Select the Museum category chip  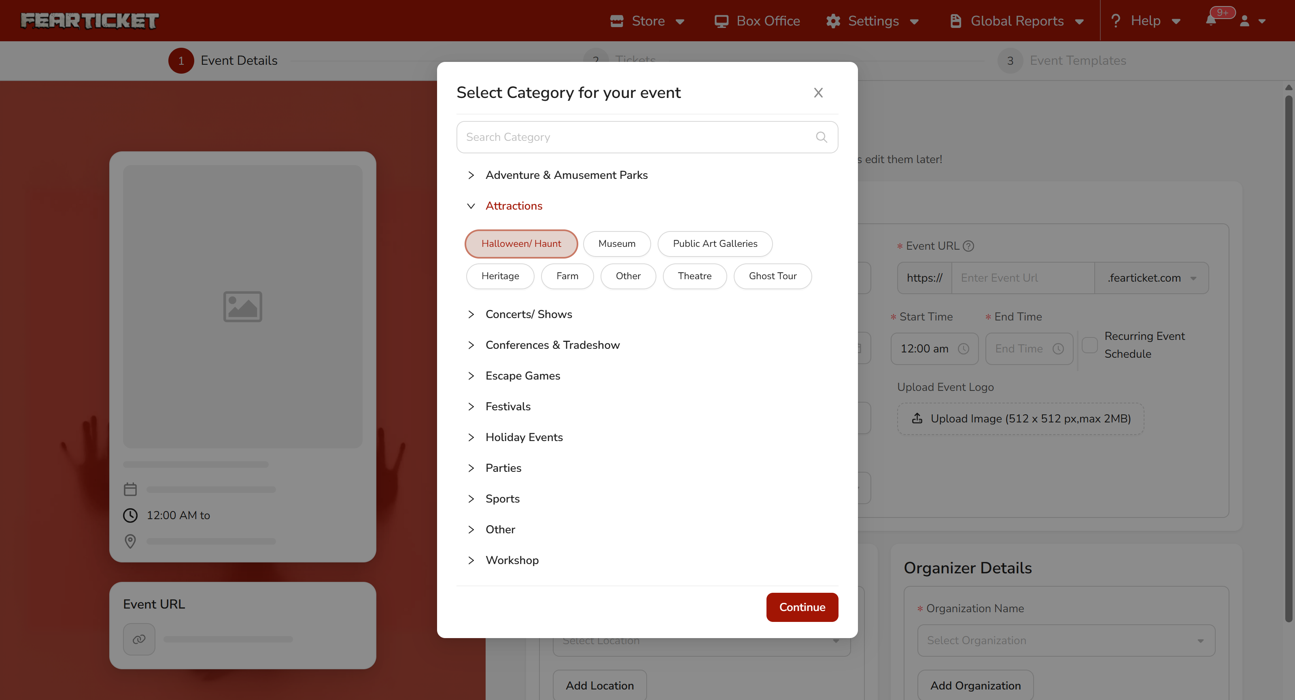616,244
